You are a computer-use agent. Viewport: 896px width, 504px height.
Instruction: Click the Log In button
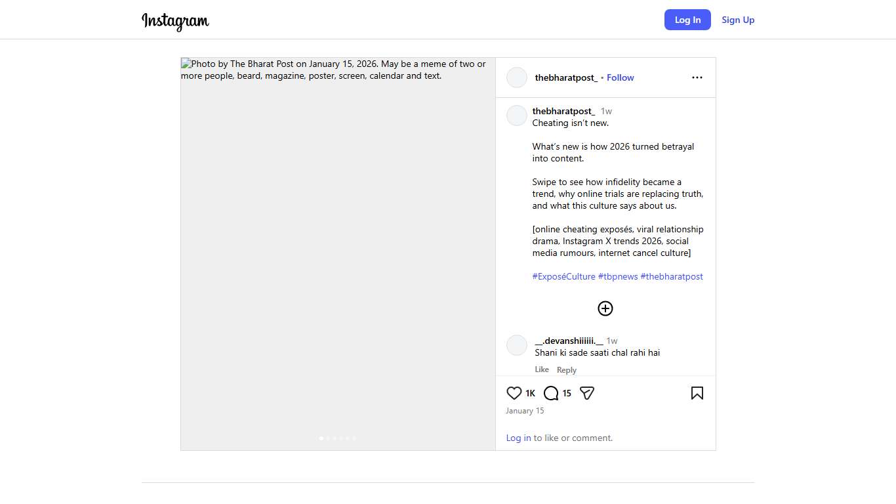[x=687, y=20]
